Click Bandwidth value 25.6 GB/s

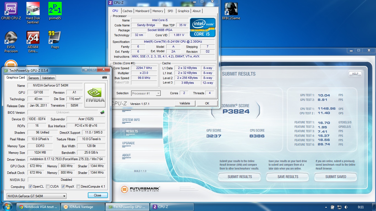pos(91,152)
